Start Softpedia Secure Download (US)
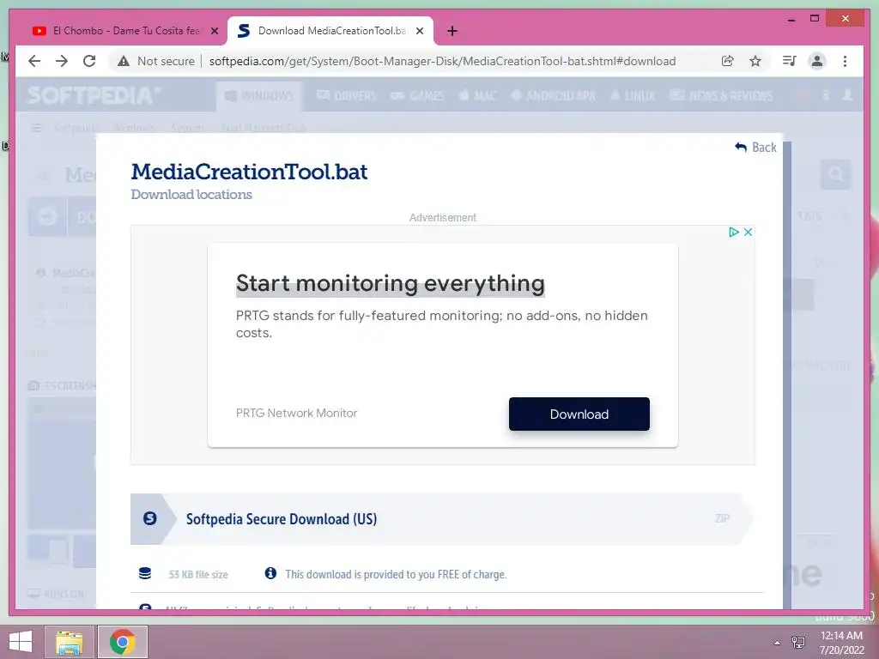 coord(442,519)
